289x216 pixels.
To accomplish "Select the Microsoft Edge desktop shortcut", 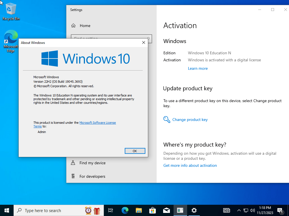I will pos(11,41).
